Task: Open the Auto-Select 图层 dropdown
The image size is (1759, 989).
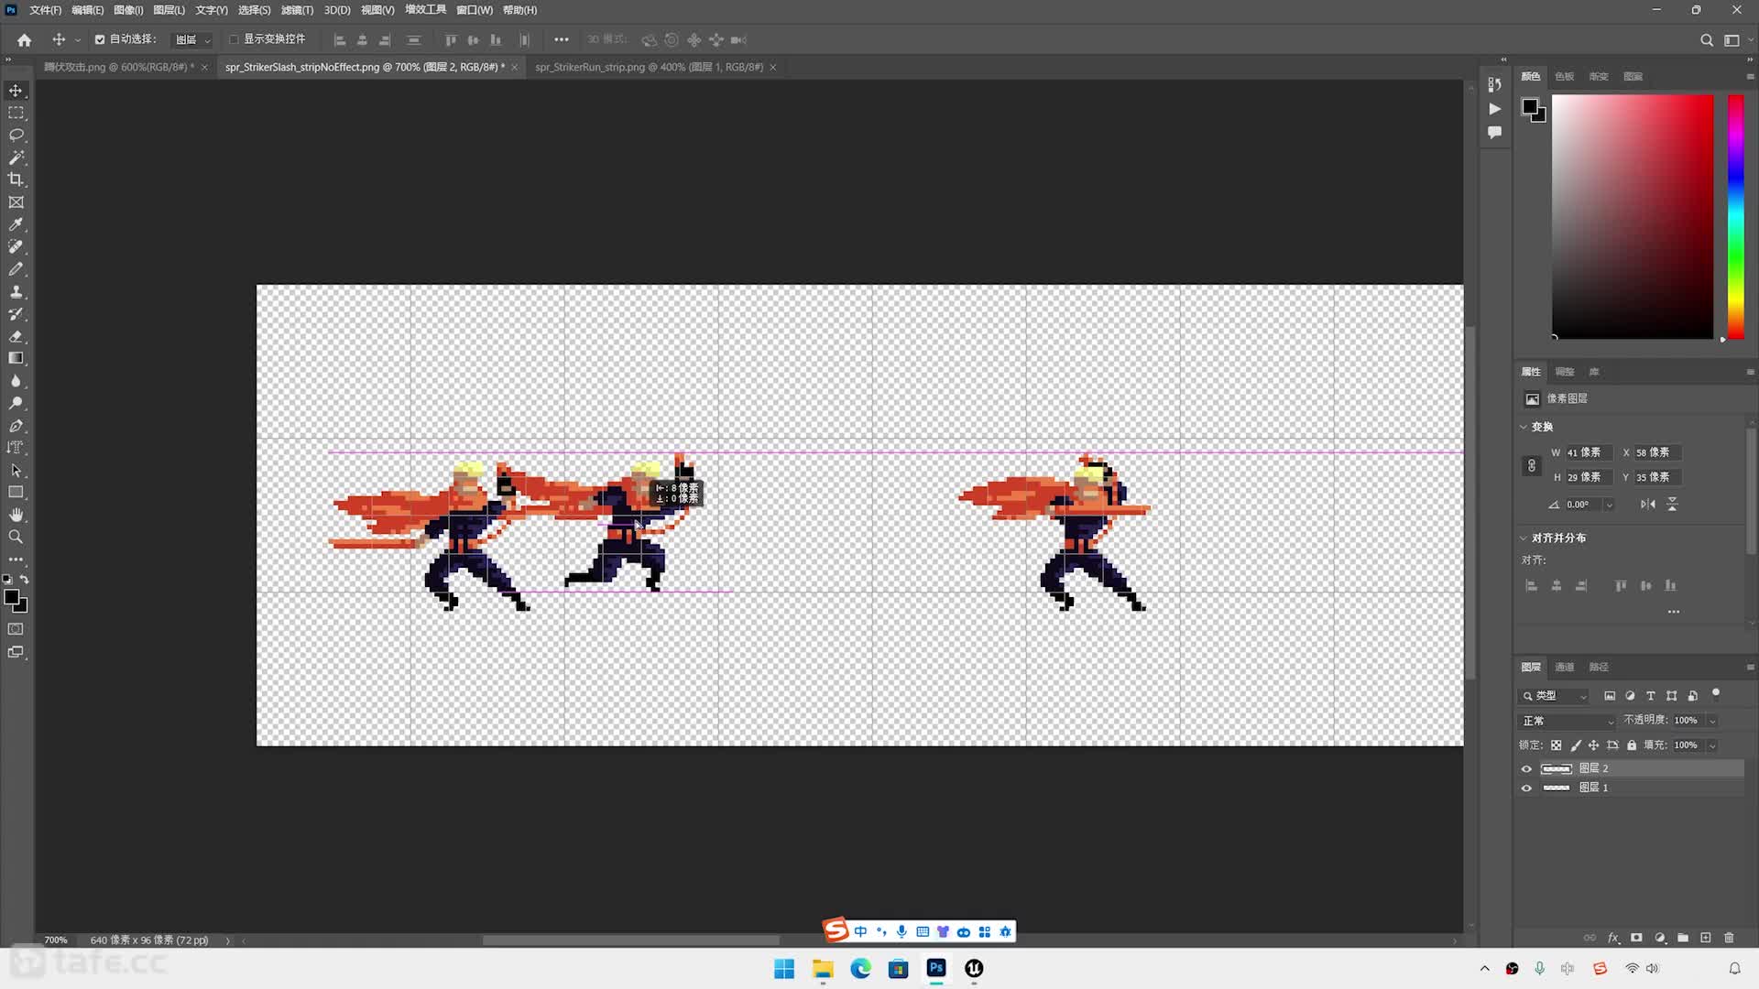Action: pos(193,40)
